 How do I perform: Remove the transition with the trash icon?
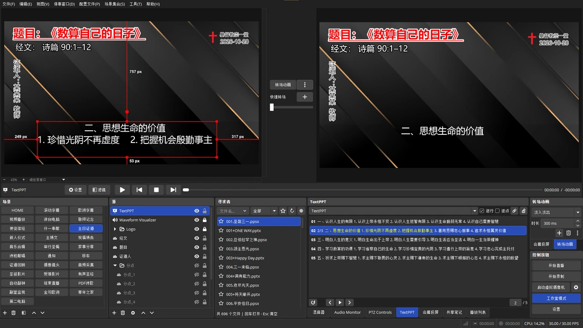click(568, 233)
